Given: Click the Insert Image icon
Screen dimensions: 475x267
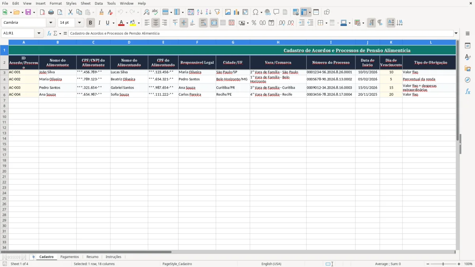Looking at the screenshot, I should pyautogui.click(x=228, y=12).
